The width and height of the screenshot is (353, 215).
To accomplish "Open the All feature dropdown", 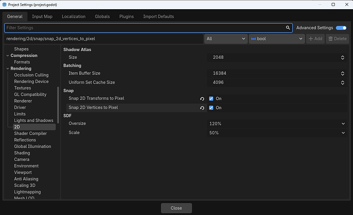I will [226, 39].
